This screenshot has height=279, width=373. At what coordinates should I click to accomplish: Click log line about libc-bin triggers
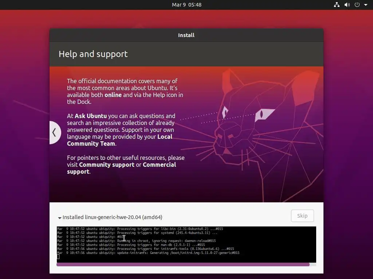(140, 229)
